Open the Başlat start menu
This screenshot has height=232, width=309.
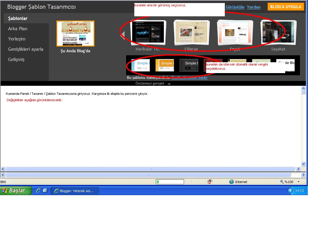[x=16, y=191]
